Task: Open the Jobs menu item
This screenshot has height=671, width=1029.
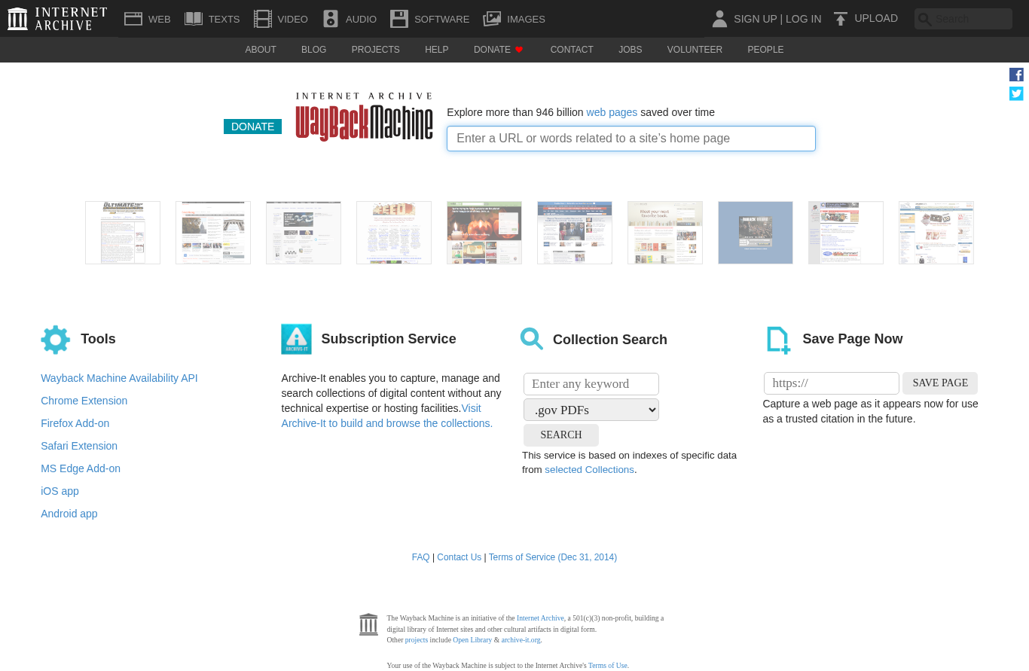Action: (631, 50)
